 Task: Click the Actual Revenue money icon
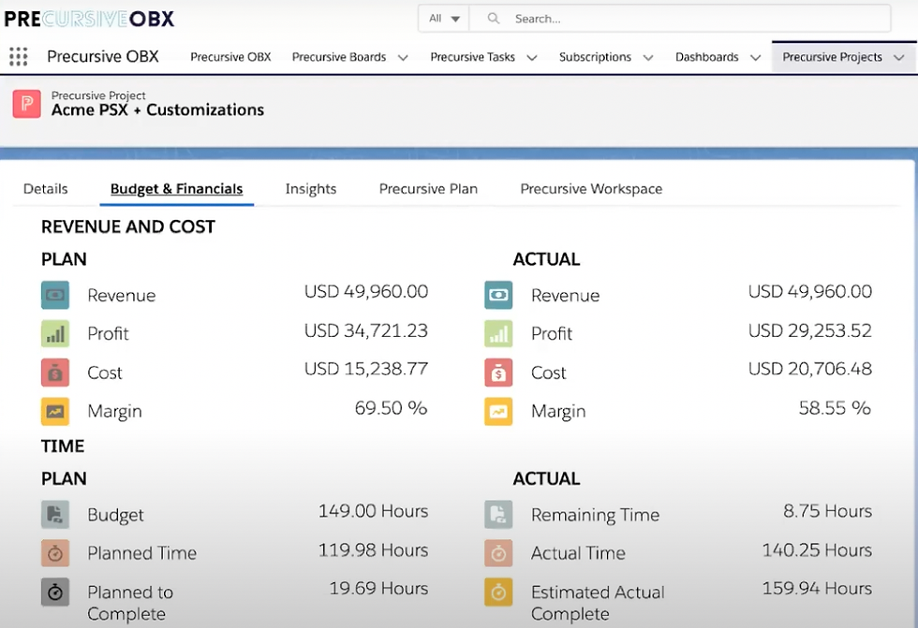point(498,295)
